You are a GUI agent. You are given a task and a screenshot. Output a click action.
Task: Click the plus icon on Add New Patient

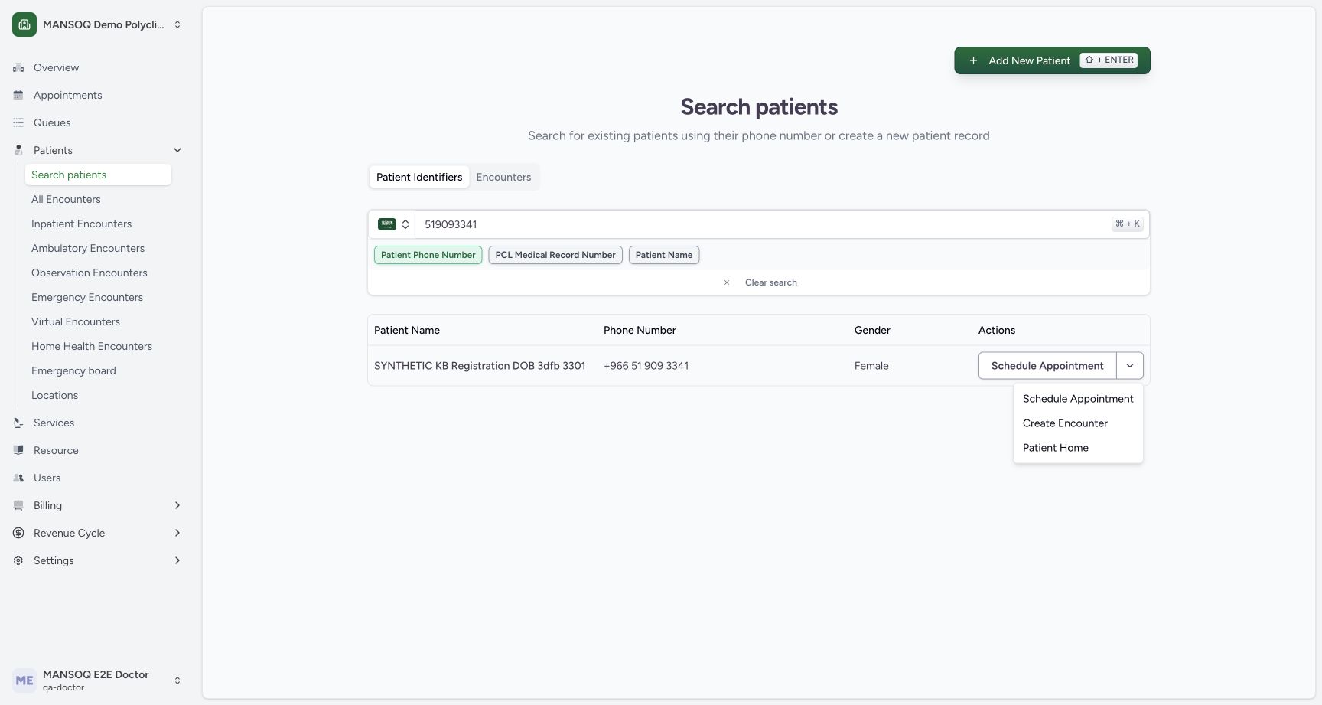click(x=973, y=60)
